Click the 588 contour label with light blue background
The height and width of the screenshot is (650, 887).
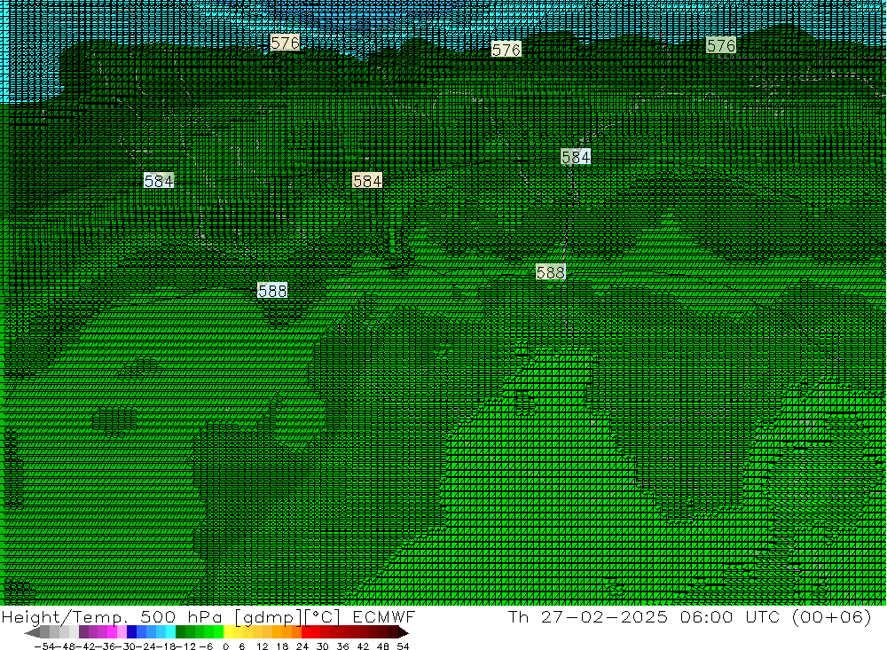point(272,291)
